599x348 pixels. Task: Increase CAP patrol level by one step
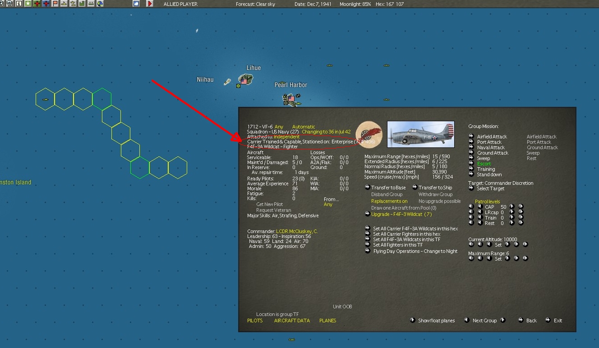click(x=512, y=206)
